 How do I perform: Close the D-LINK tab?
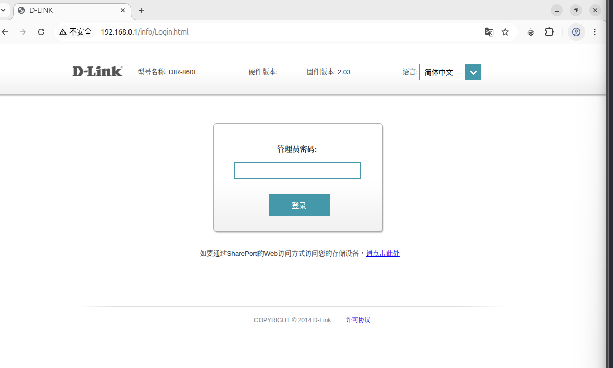click(123, 10)
